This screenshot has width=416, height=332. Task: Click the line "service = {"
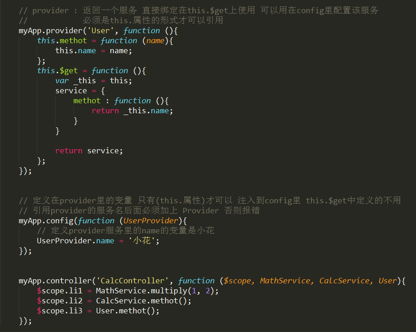(80, 91)
